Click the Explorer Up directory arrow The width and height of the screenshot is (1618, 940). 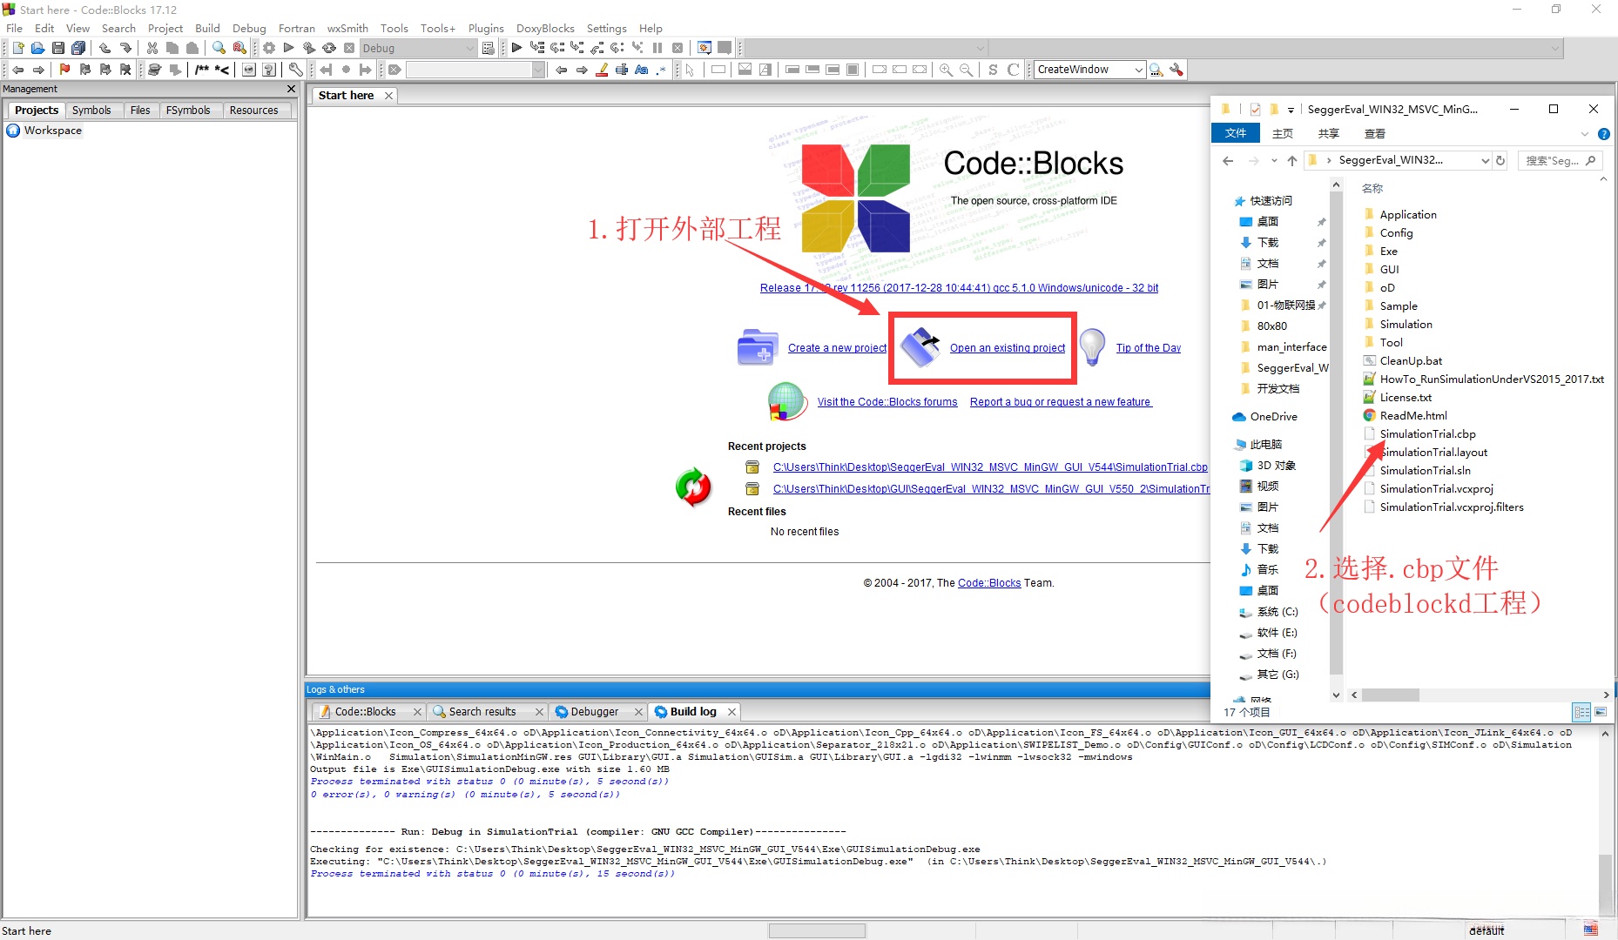[x=1292, y=160]
